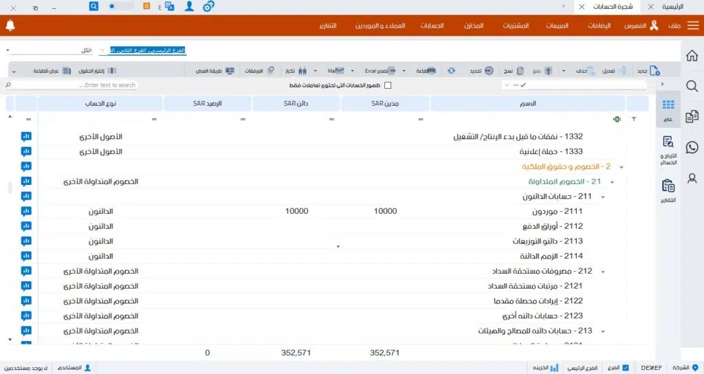The height and width of the screenshot is (374, 704).
Task: Open the المخازن menu
Action: [x=474, y=25]
